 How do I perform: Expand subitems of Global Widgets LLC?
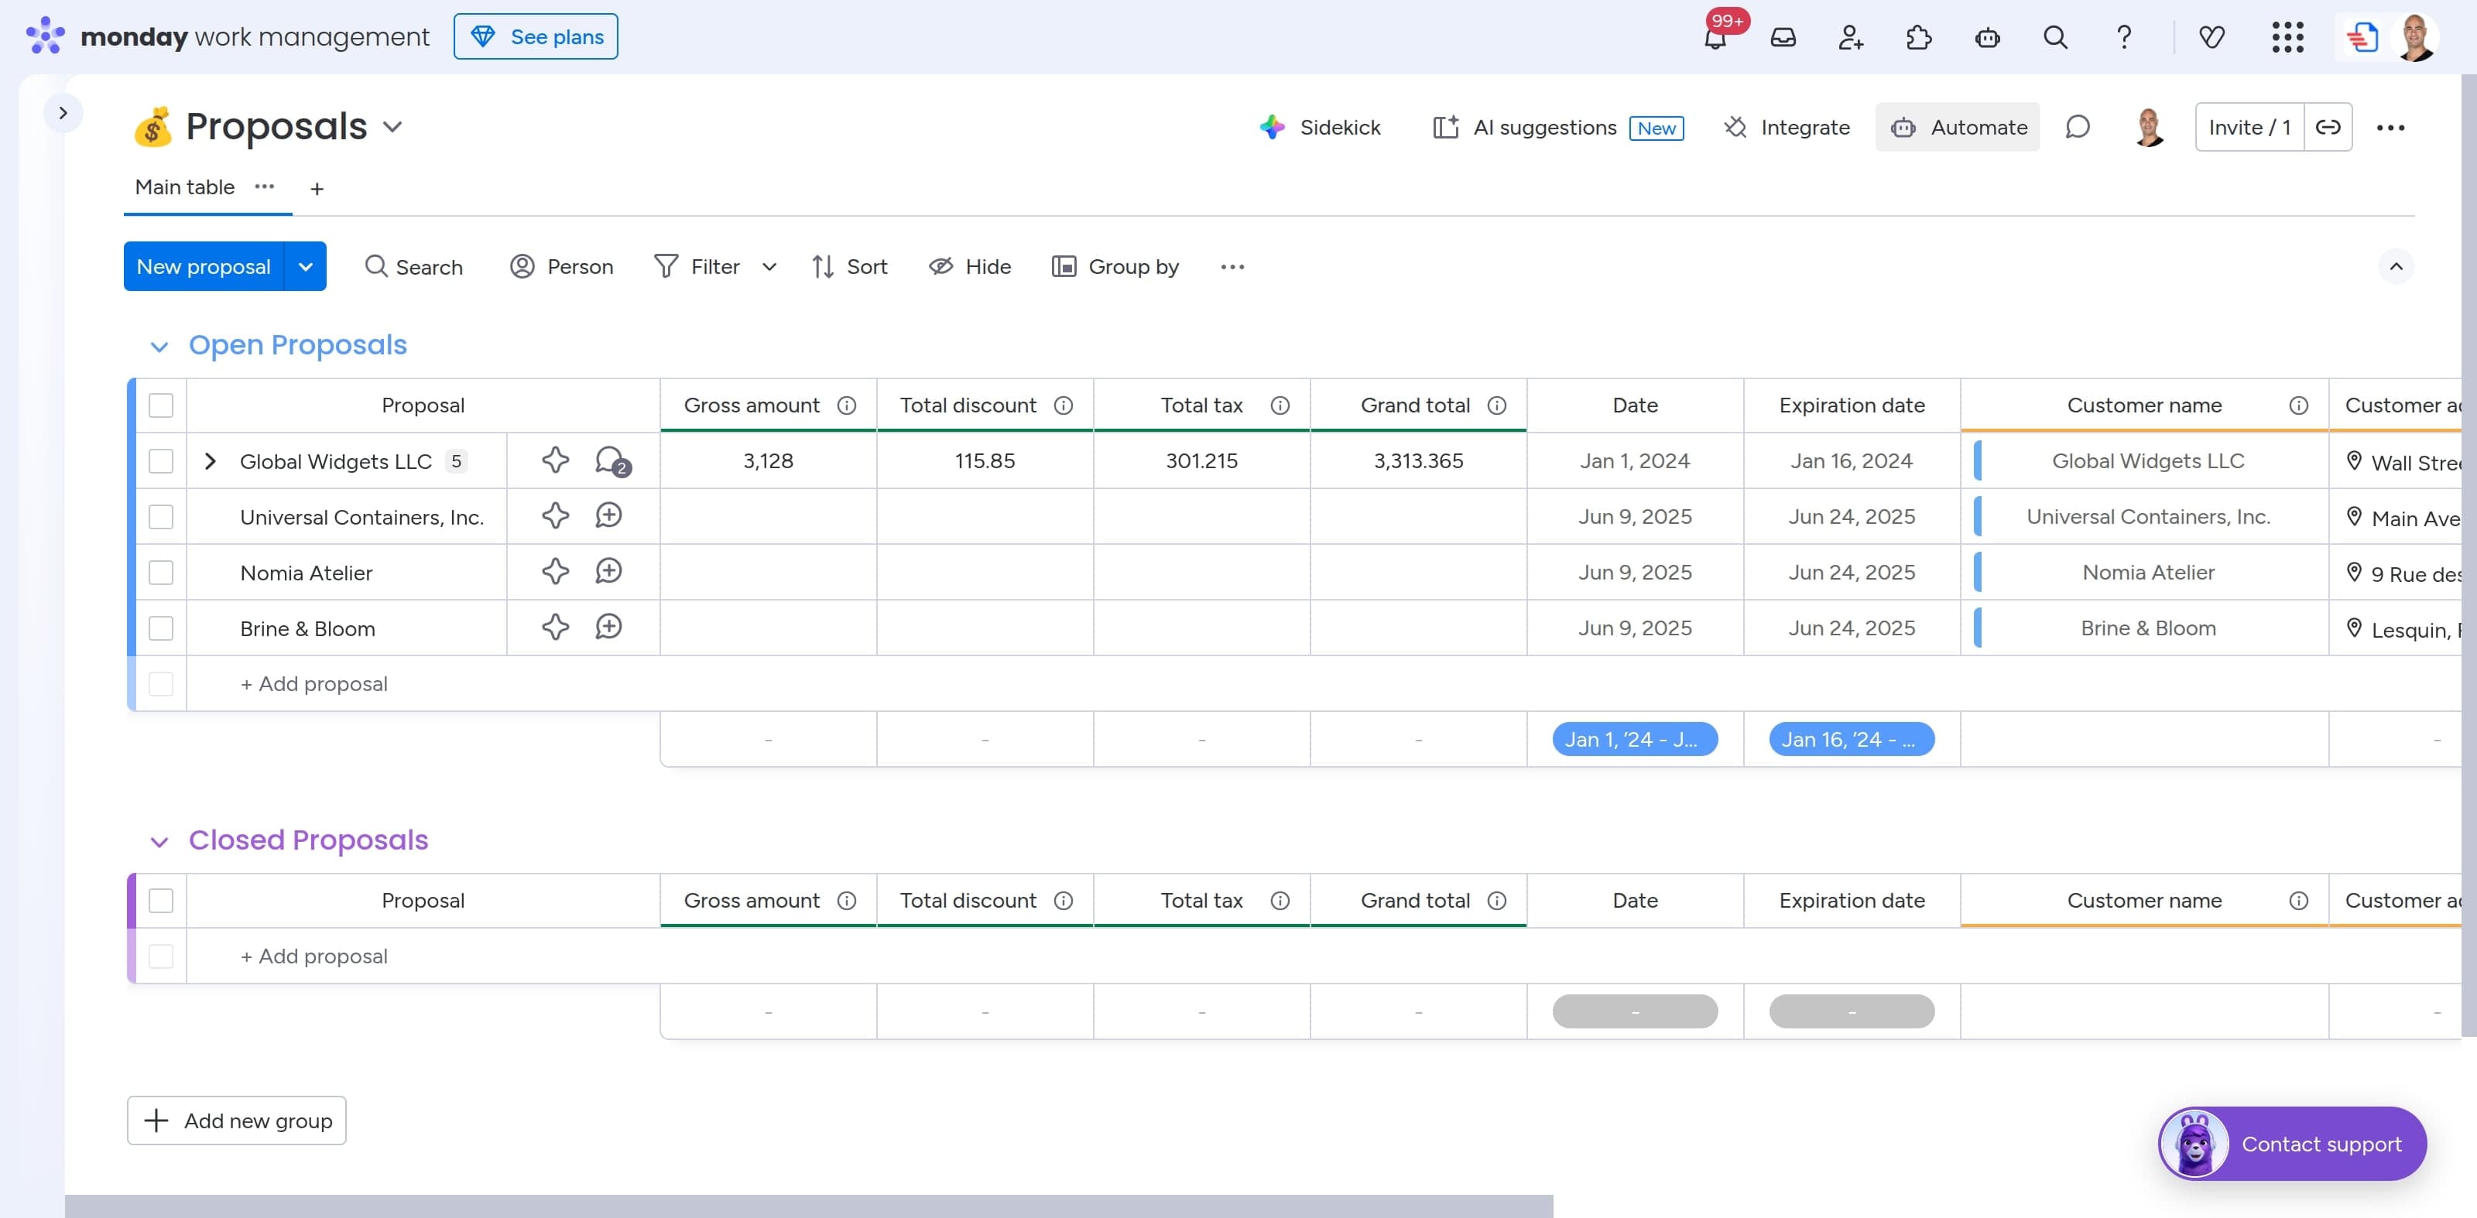tap(210, 460)
